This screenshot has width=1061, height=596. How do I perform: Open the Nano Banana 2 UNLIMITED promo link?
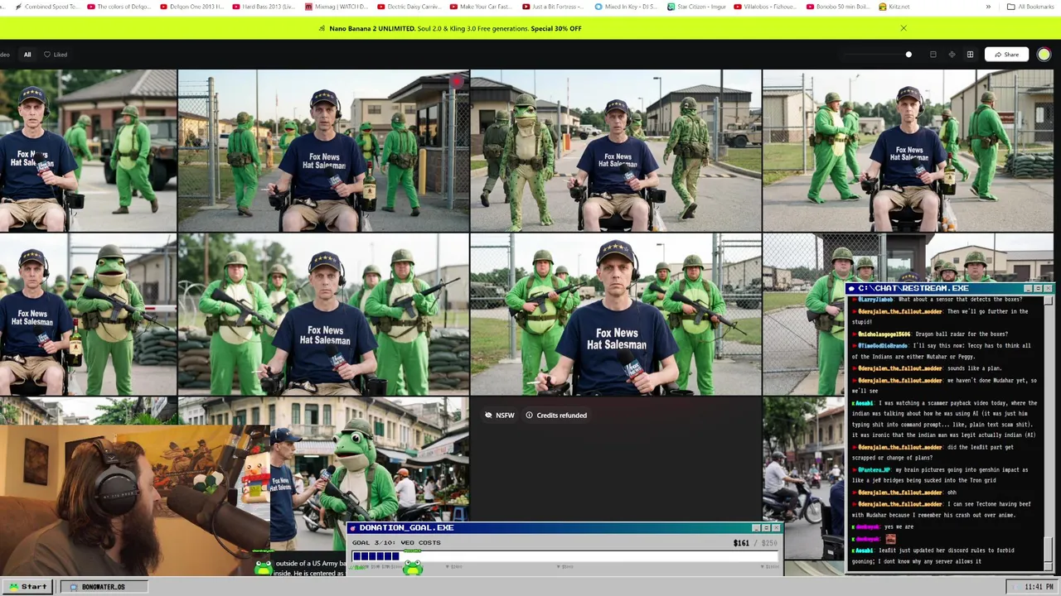pos(451,28)
